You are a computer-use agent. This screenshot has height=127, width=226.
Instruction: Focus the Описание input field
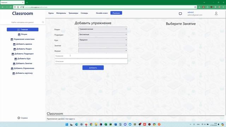[x=91, y=61]
